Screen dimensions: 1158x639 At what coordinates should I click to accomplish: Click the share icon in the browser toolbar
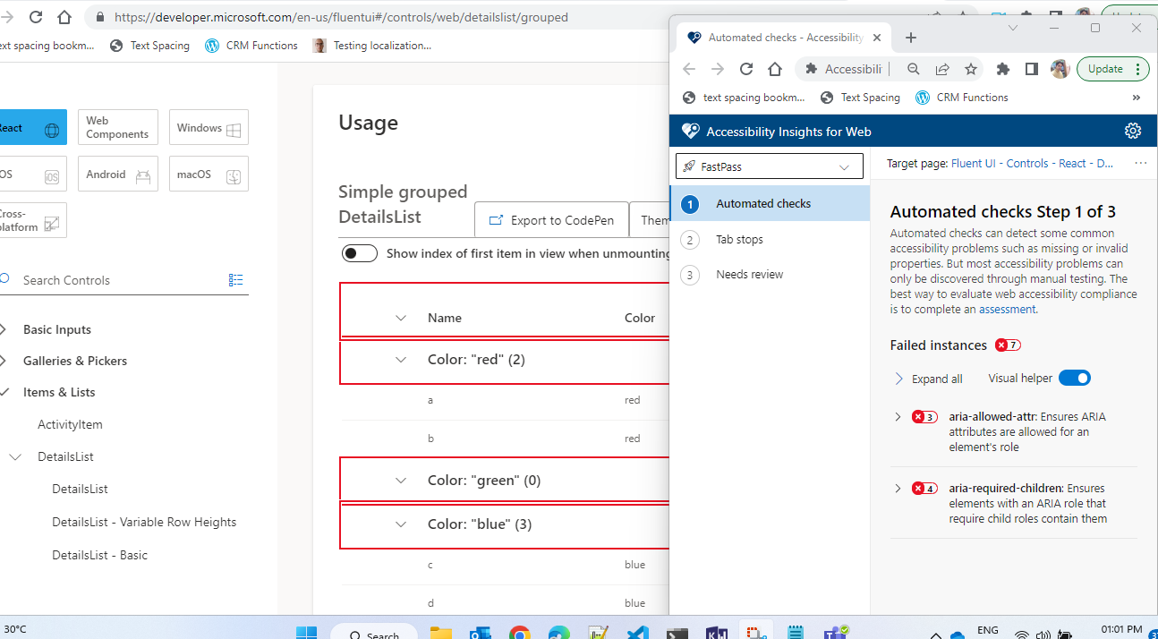click(941, 68)
